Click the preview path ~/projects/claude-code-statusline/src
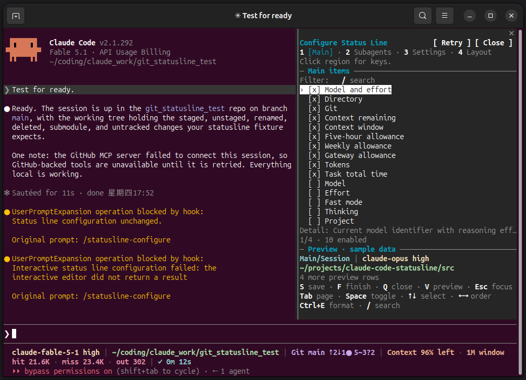The width and height of the screenshot is (526, 380). coord(377,268)
